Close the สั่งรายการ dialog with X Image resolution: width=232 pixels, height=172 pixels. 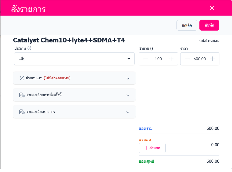coord(212,8)
